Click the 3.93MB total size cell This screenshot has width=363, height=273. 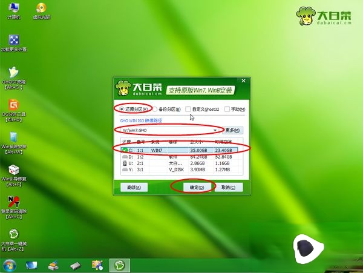pyautogui.click(x=197, y=169)
